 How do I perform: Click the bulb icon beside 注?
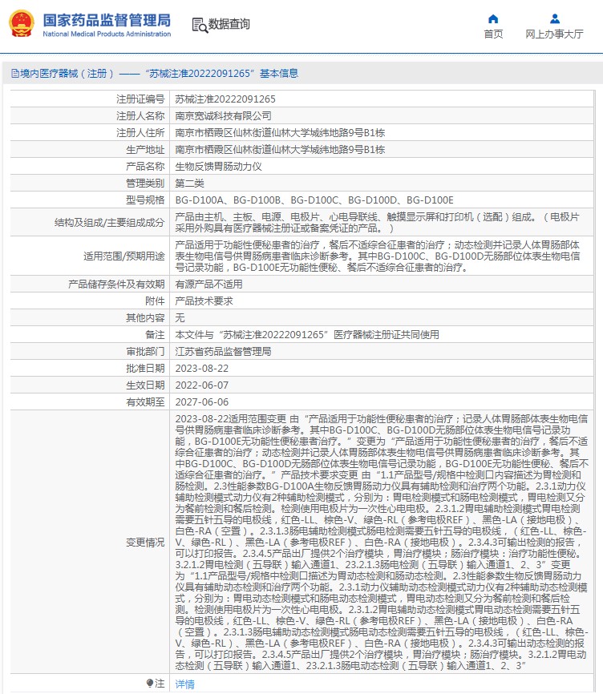pos(150,683)
